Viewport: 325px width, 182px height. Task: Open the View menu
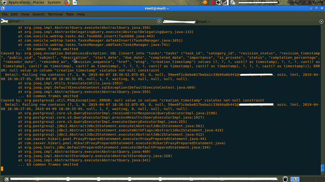(x=25, y=14)
